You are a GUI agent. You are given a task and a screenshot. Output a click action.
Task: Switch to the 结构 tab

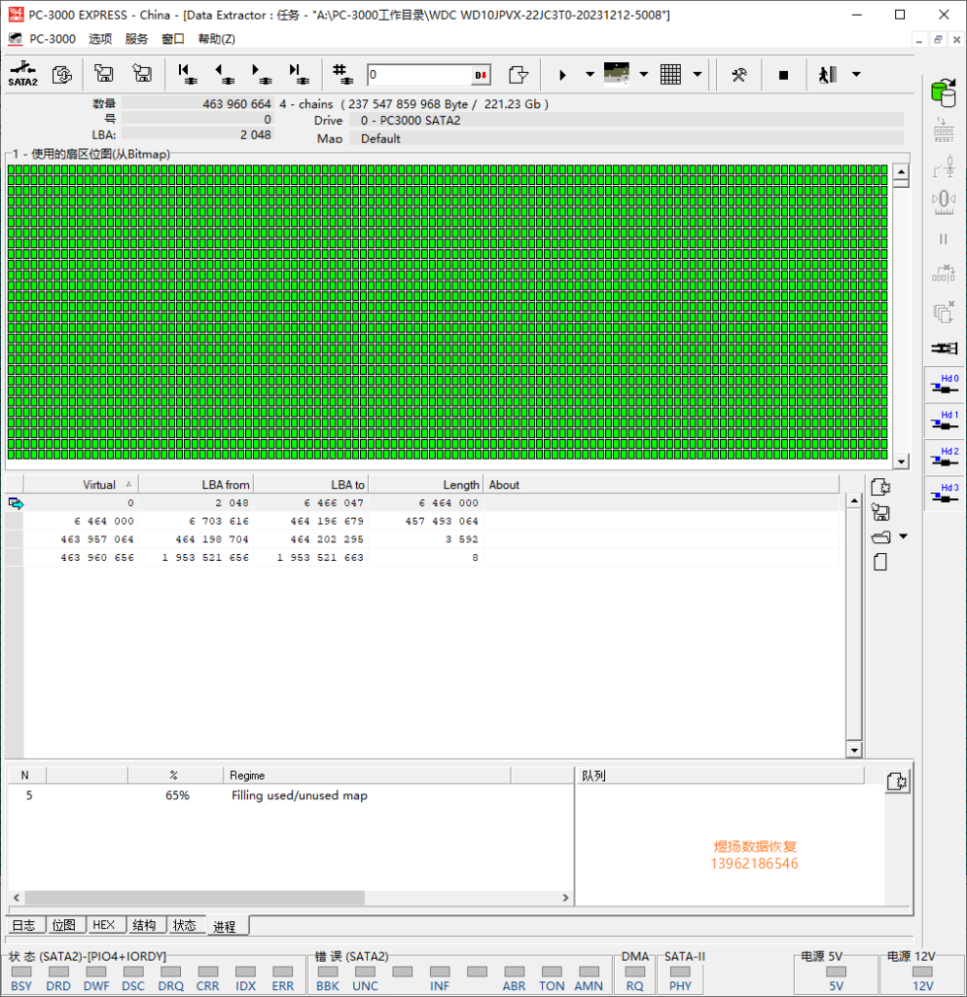point(144,925)
